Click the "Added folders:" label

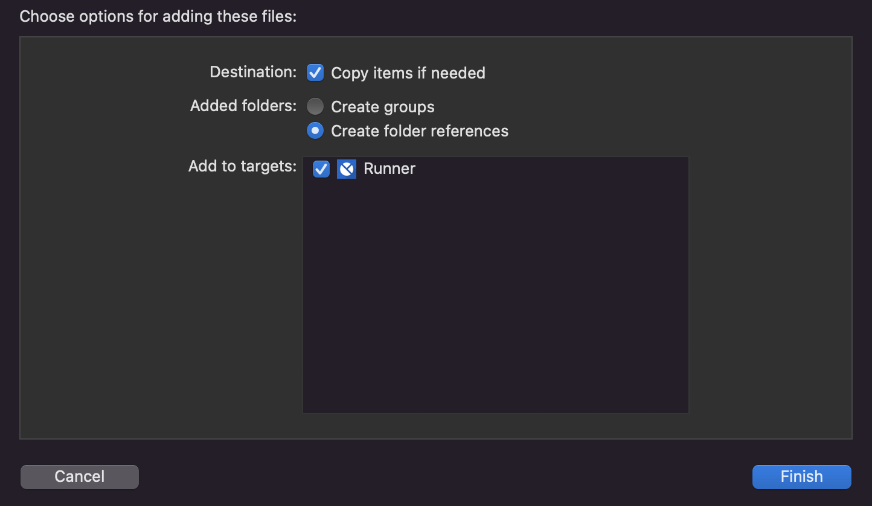point(243,106)
